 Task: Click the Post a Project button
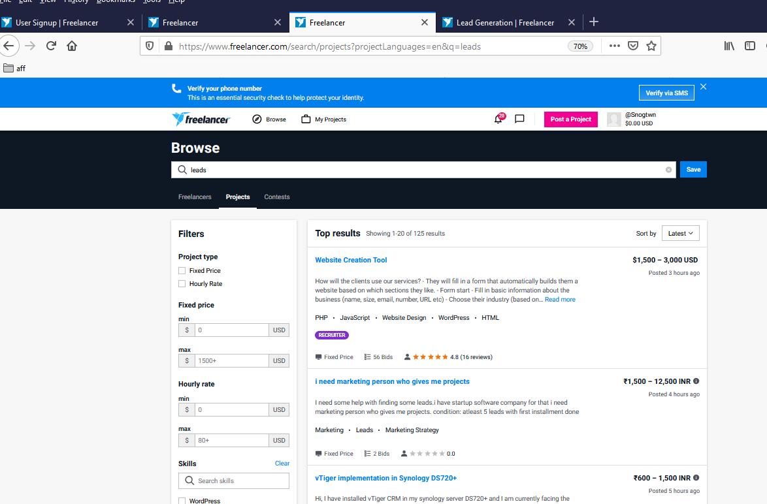[570, 119]
